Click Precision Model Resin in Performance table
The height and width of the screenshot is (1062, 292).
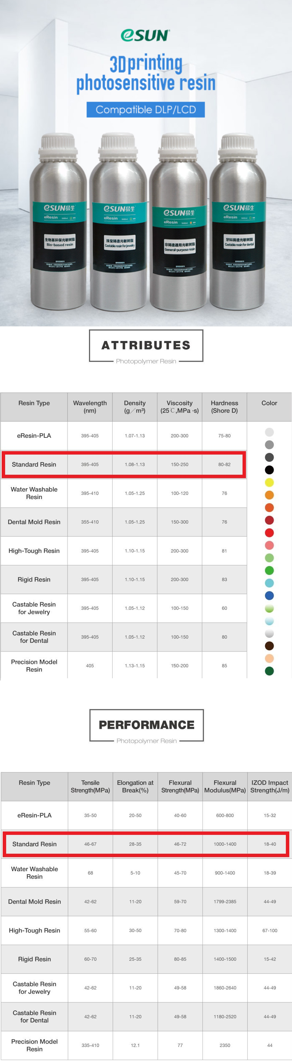coord(34,1045)
